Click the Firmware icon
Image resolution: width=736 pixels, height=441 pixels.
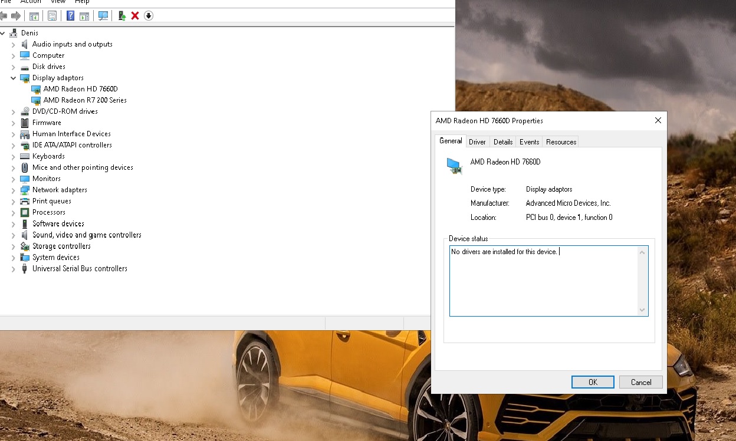25,123
